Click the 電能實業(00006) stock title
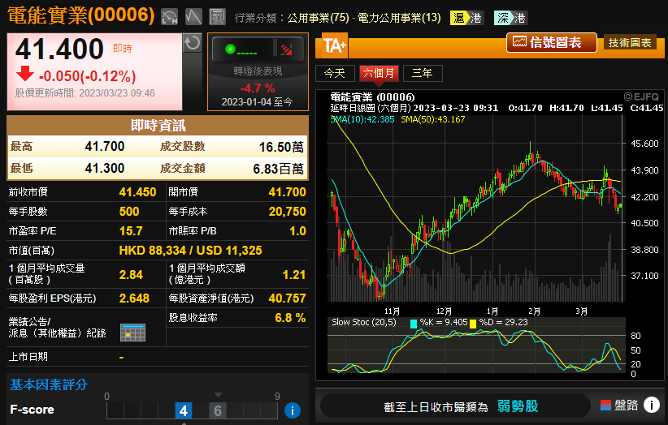This screenshot has height=425, width=668. click(x=81, y=15)
